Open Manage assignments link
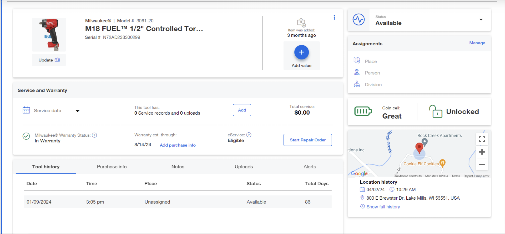Screen dimensions: 505x234 point(477,43)
